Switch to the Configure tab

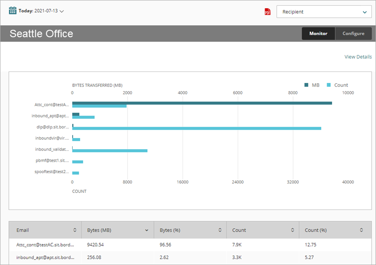353,34
